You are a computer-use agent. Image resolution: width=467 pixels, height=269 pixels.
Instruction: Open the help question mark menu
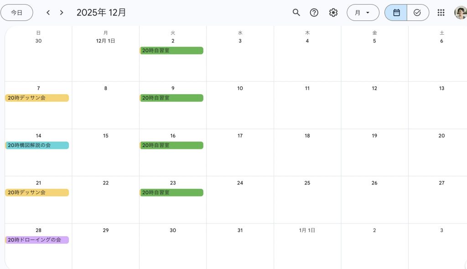(x=314, y=13)
